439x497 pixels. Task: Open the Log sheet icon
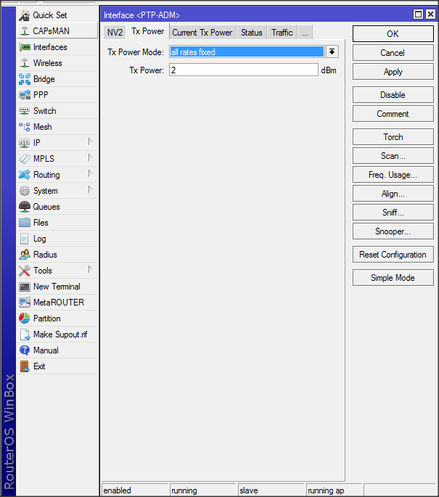(x=25, y=239)
